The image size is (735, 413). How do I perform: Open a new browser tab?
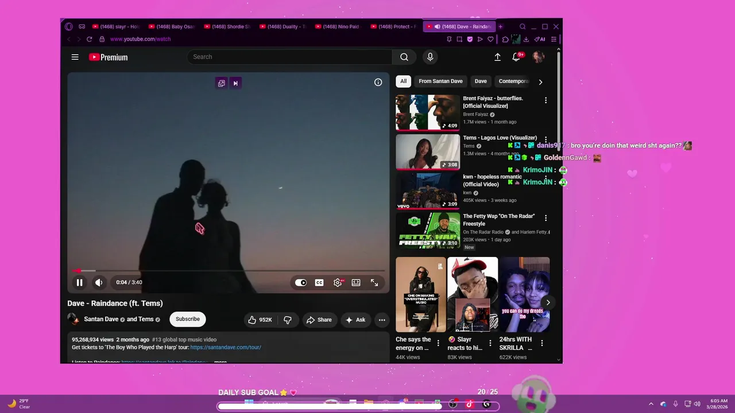pyautogui.click(x=500, y=26)
